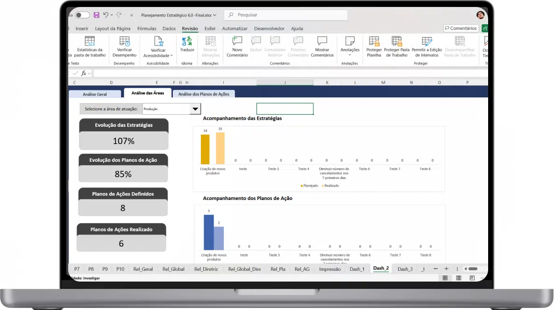The width and height of the screenshot is (554, 310).
Task: Open Estatísticas da pasta de trabalho
Action: [90, 47]
